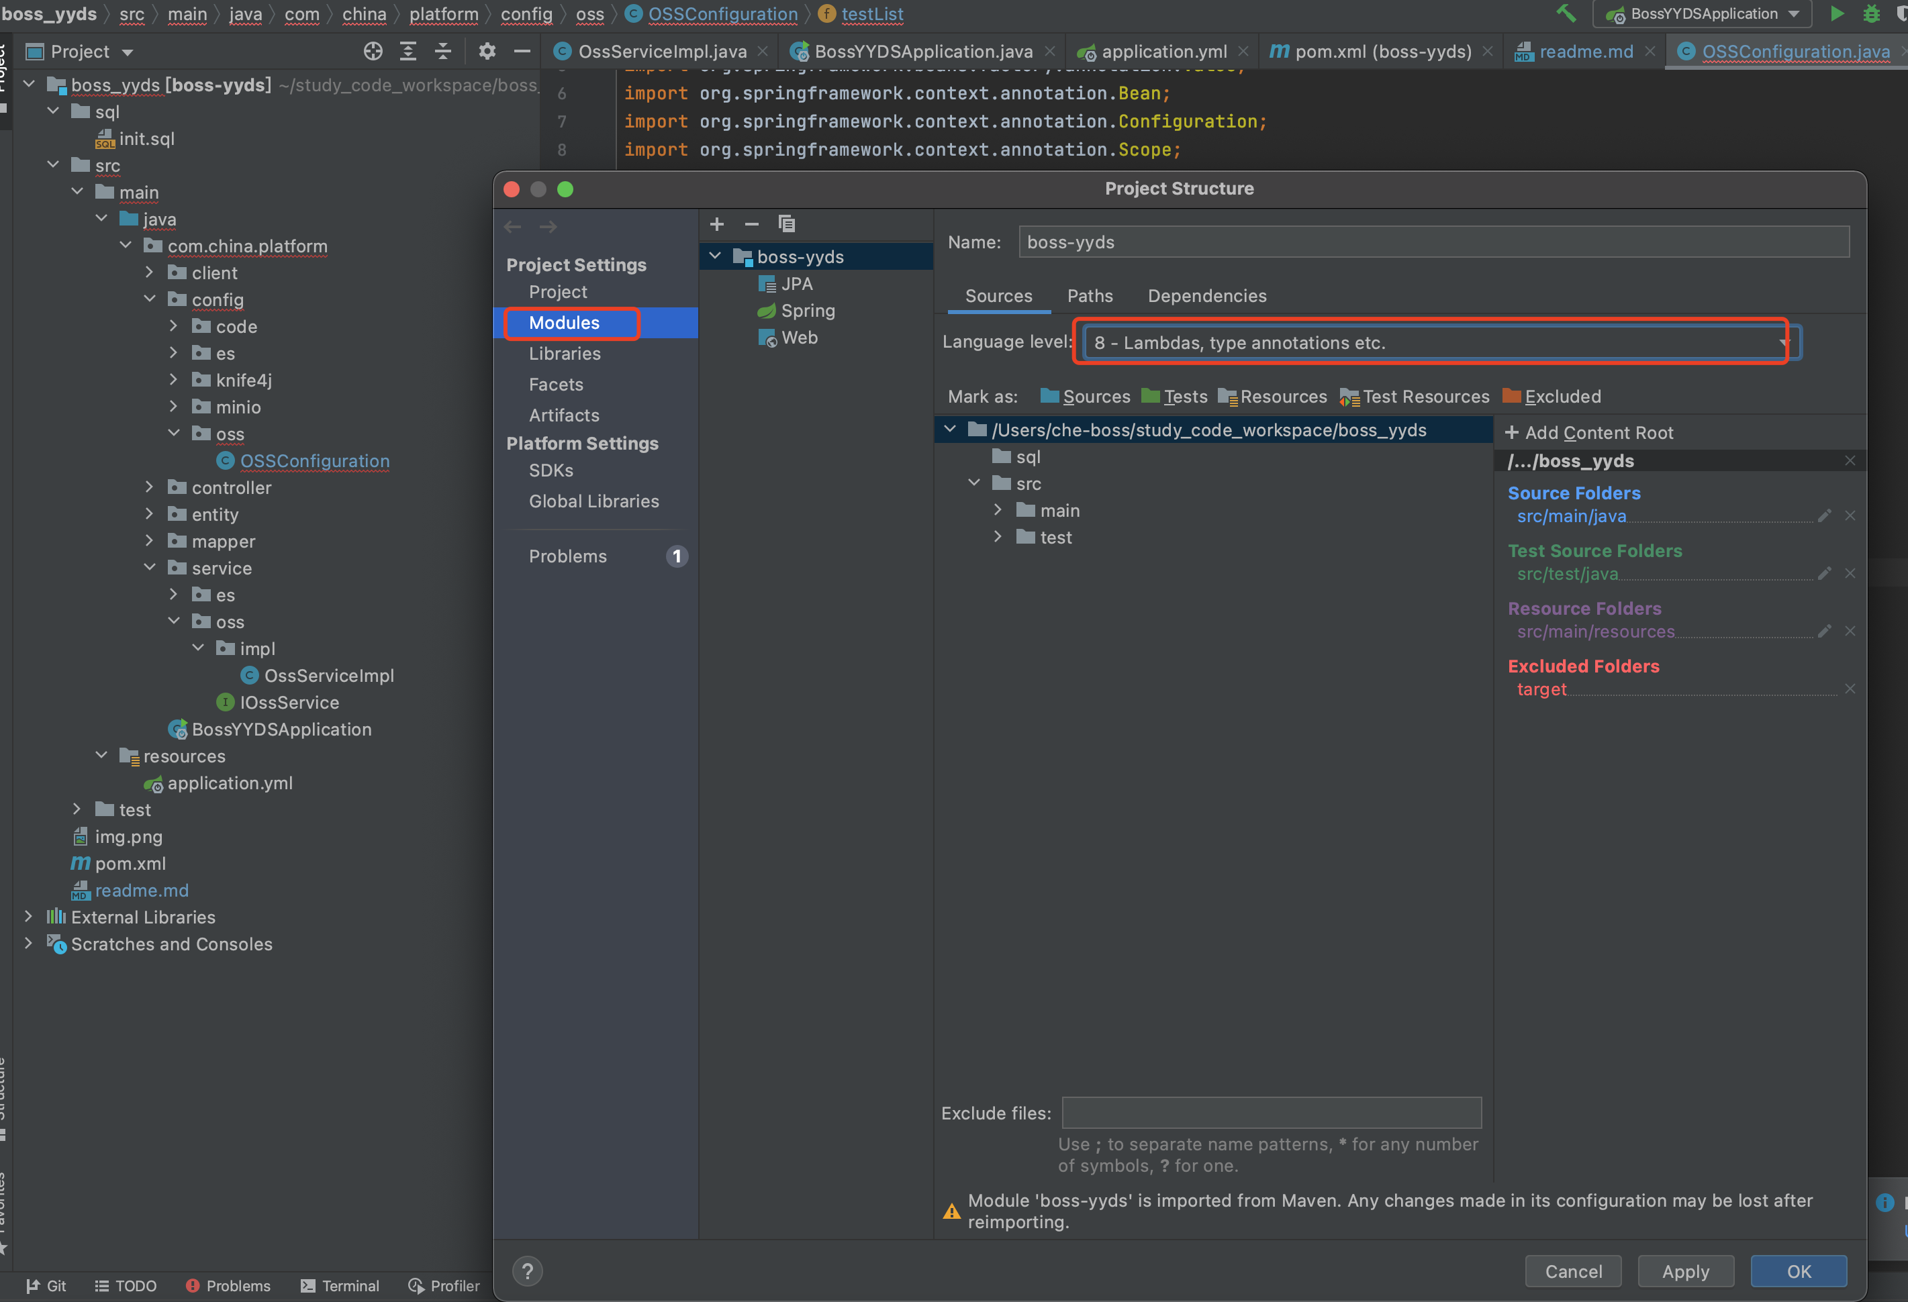This screenshot has width=1908, height=1302.
Task: Click Add Content Root
Action: (1588, 433)
